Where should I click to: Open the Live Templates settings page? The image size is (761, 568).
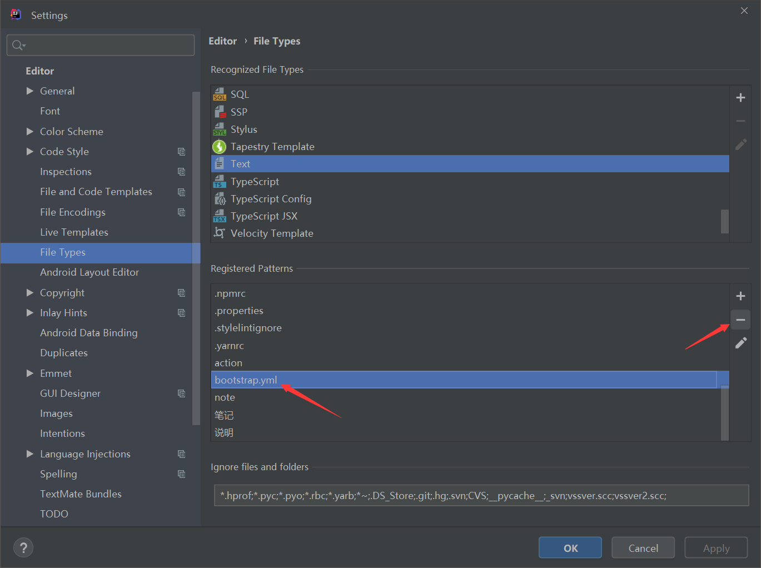pyautogui.click(x=74, y=232)
